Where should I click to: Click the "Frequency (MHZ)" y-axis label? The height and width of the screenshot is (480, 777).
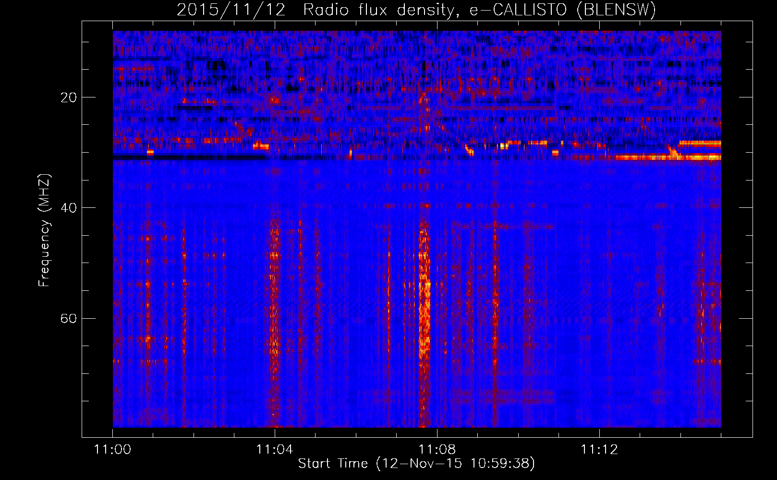point(44,230)
